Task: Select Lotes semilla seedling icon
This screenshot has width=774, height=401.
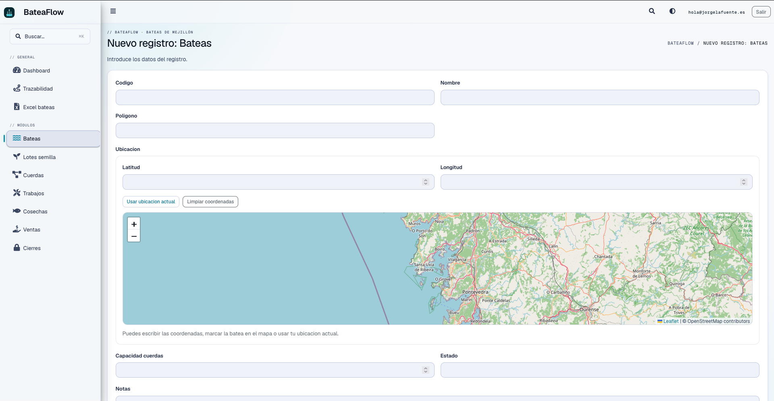Action: coord(17,157)
